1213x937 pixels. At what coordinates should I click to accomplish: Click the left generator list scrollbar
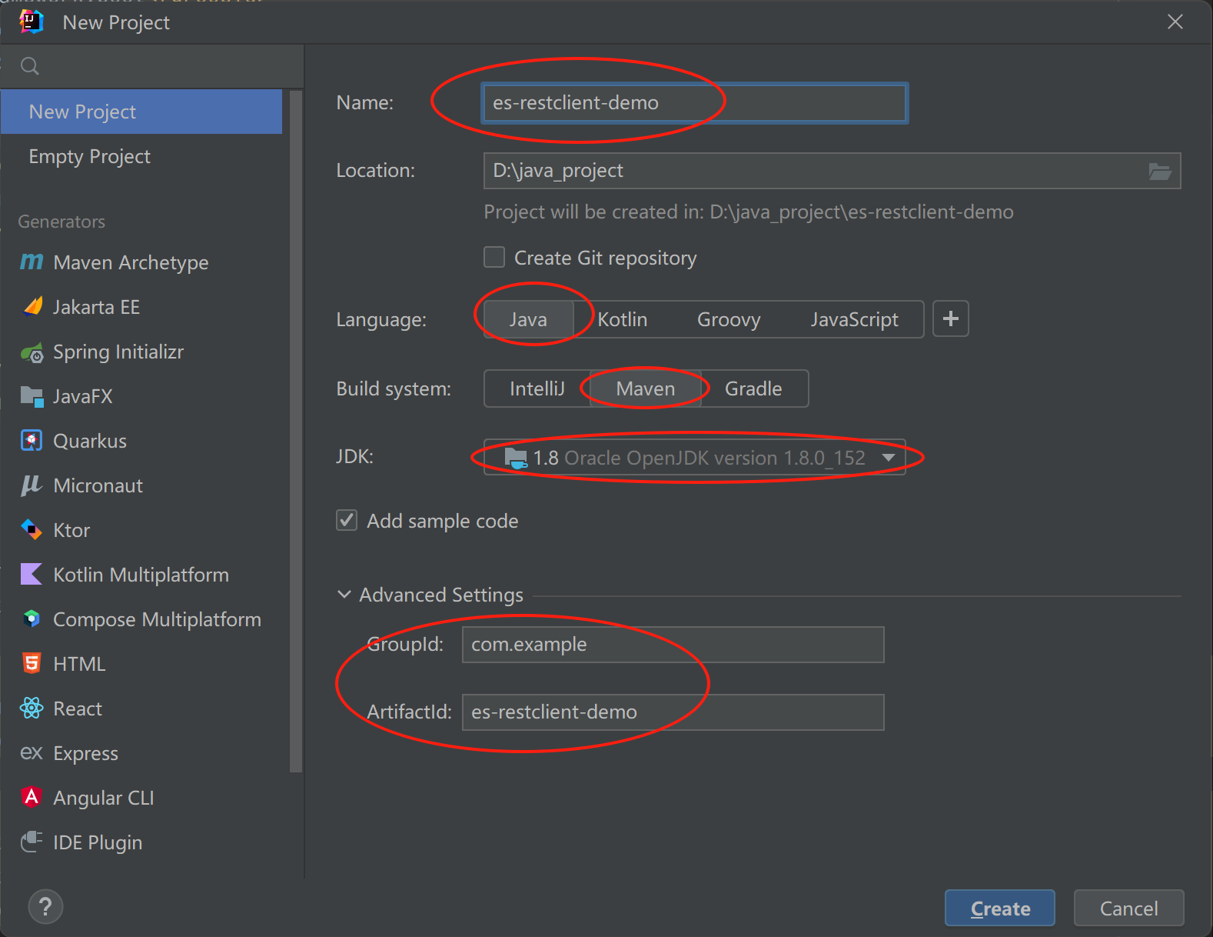pos(296,431)
